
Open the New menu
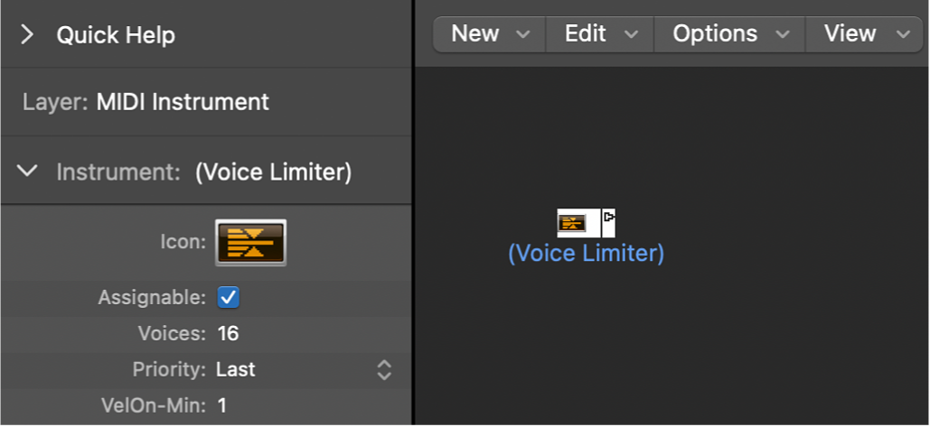click(489, 34)
